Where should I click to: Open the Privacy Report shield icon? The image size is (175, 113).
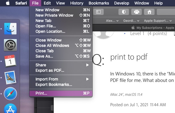(x=124, y=12)
